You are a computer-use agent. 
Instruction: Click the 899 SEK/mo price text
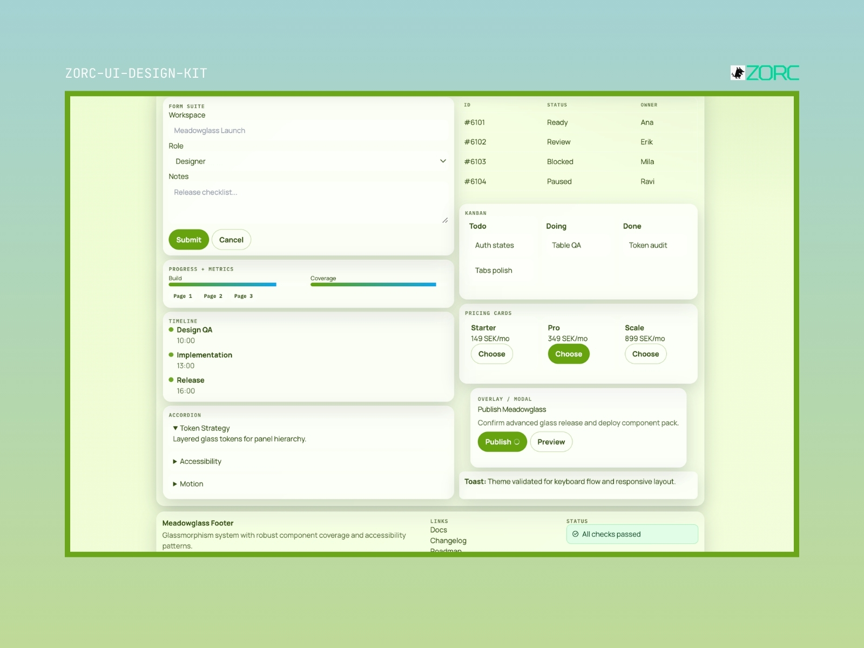(x=645, y=339)
